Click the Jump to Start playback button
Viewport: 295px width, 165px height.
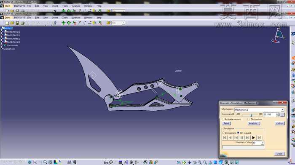[x=225, y=138]
